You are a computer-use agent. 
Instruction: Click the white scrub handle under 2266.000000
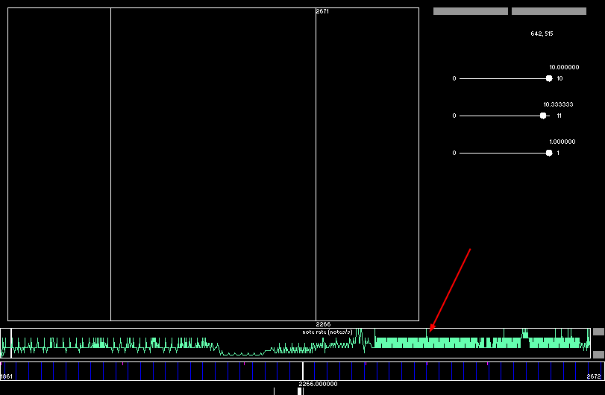299,391
